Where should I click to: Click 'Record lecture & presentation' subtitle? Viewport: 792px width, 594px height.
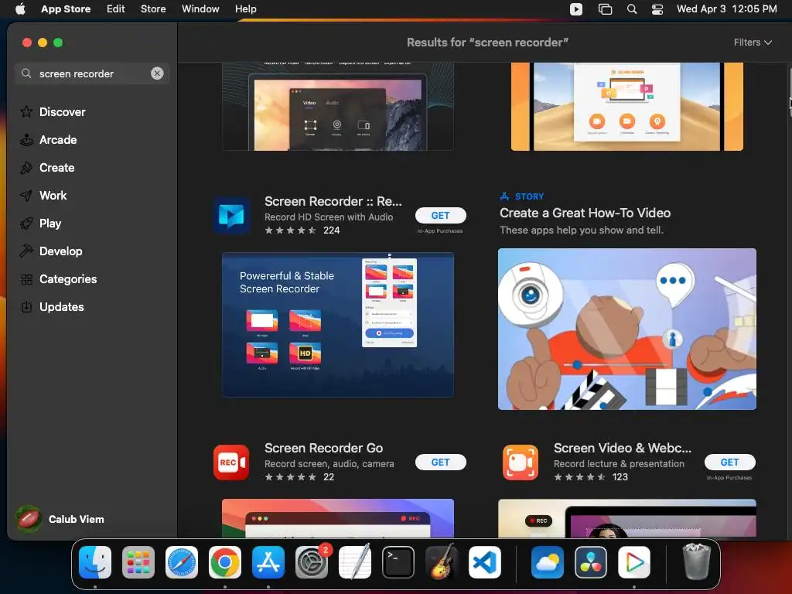[619, 464]
